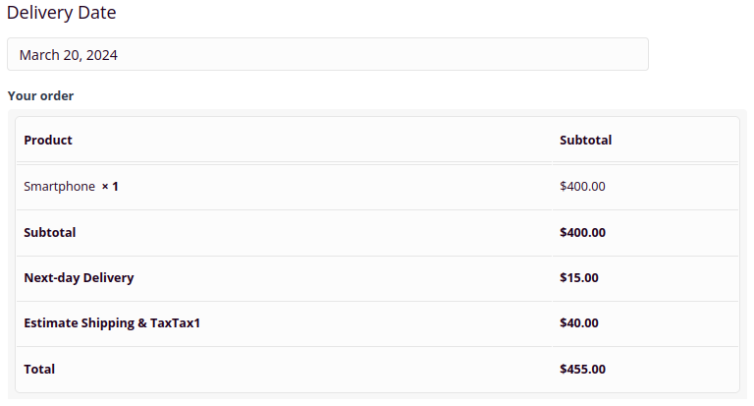Click the Subtotal column header
The height and width of the screenshot is (406, 754).
[x=585, y=140]
